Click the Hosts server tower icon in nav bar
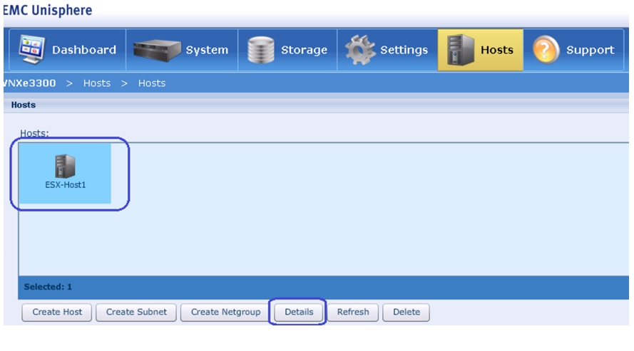Image resolution: width=634 pixels, height=351 pixels. (460, 50)
